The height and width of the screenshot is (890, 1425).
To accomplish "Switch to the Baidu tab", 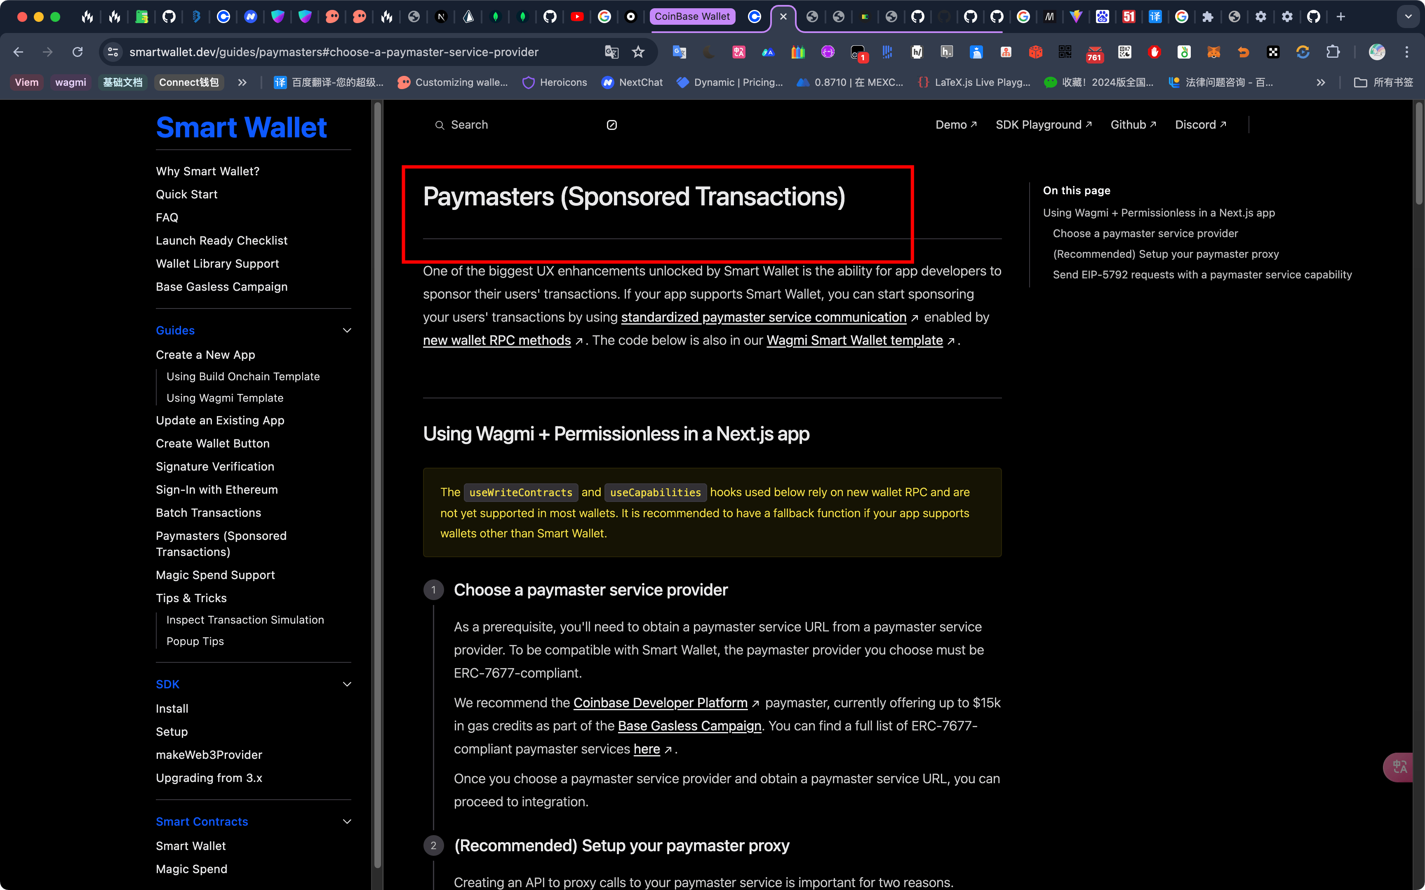I will click(1103, 17).
